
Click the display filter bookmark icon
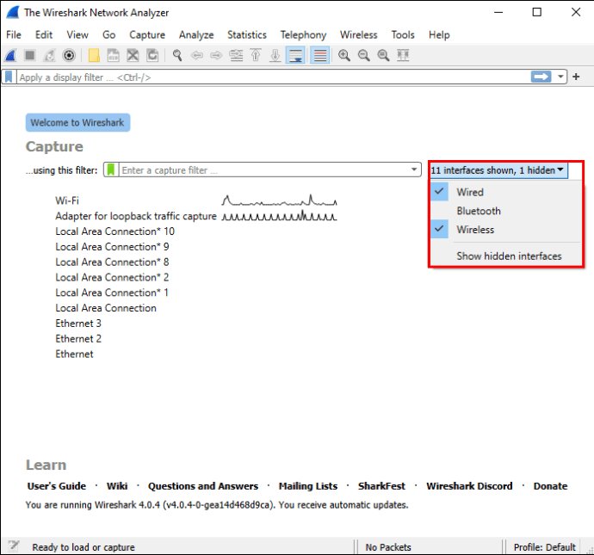click(x=9, y=77)
